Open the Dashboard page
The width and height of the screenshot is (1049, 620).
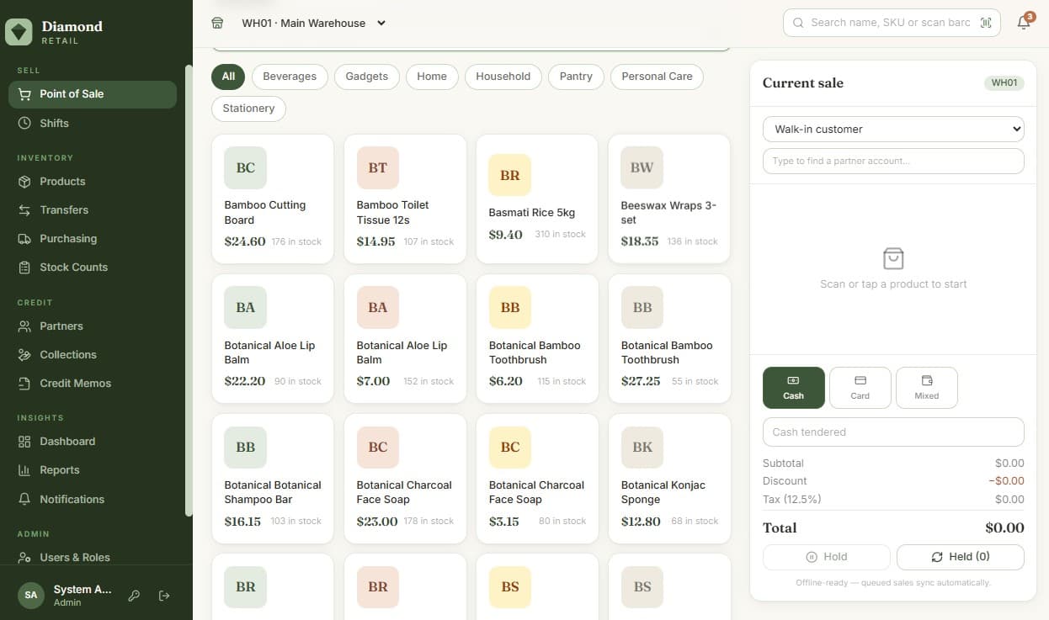[x=93, y=441]
